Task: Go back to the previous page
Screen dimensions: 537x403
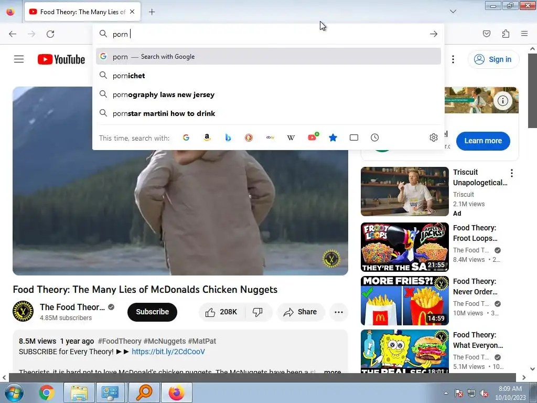Action: tap(13, 34)
